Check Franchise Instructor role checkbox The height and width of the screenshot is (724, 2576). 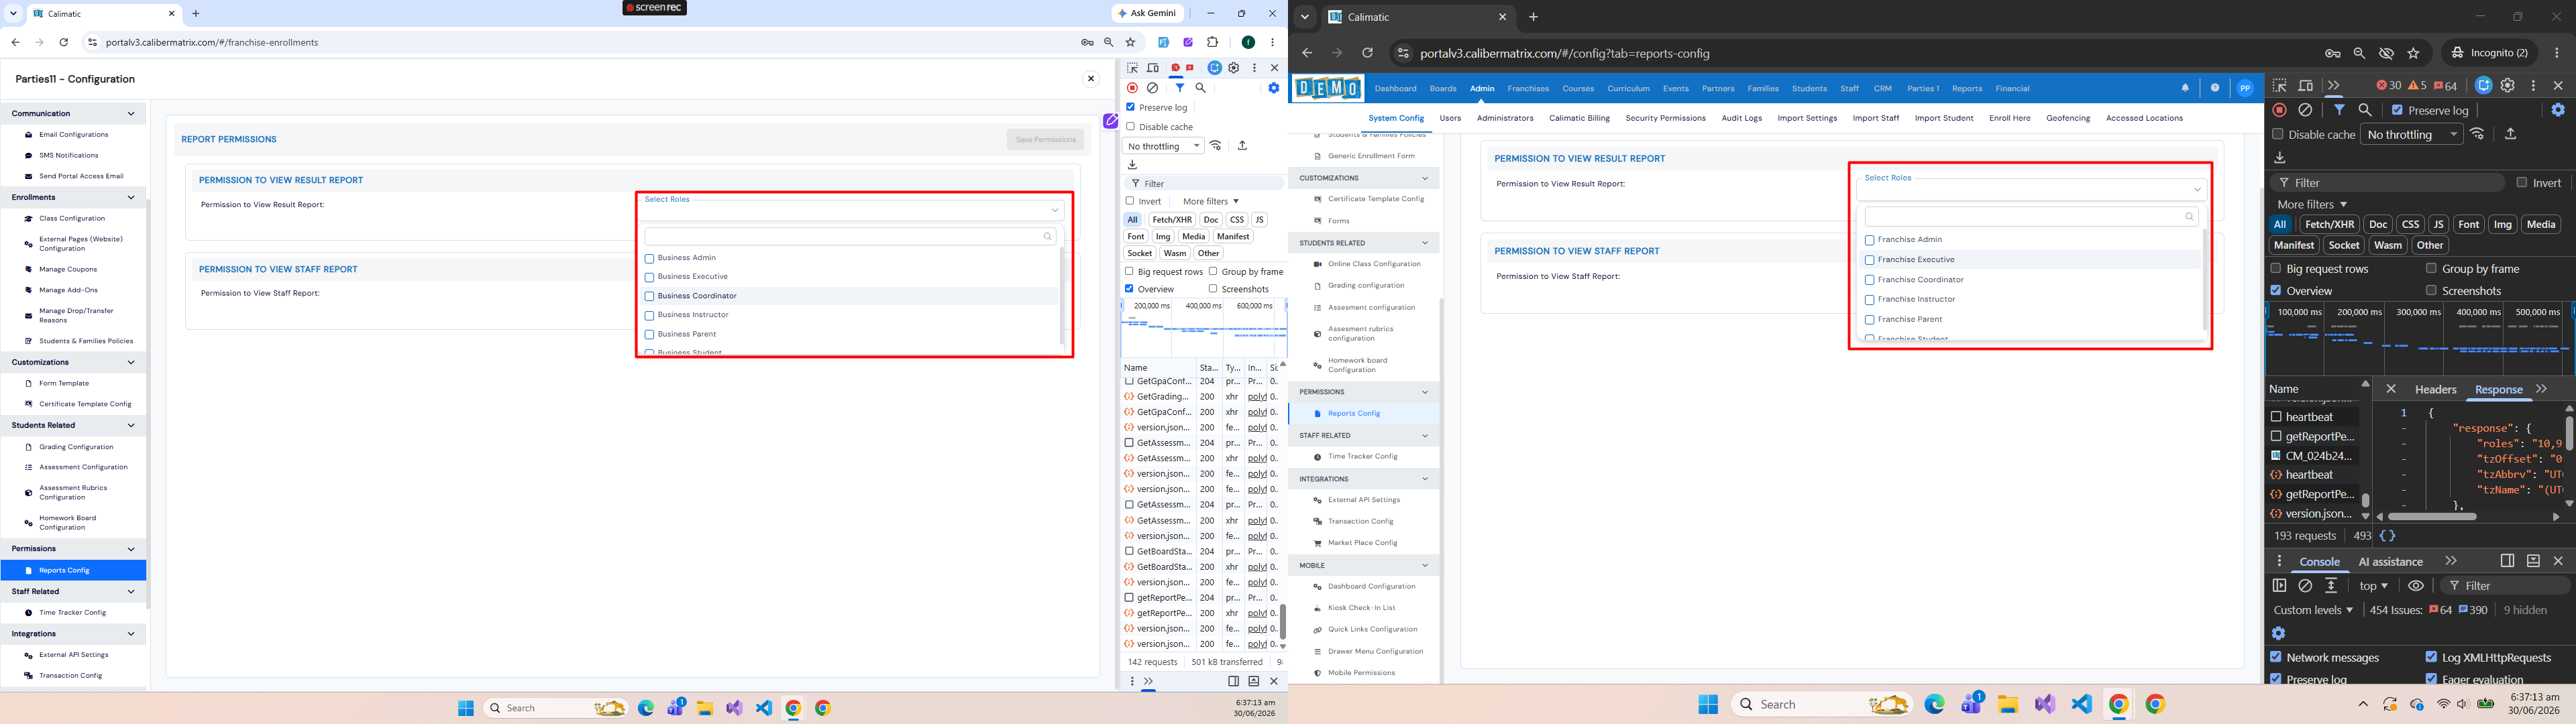tap(1869, 300)
